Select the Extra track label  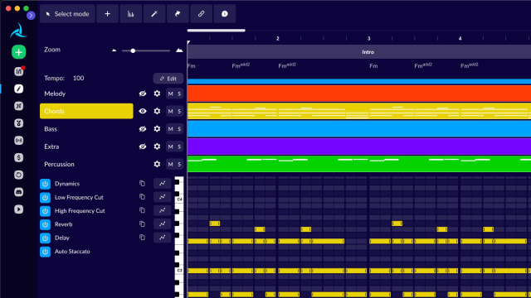51,147
